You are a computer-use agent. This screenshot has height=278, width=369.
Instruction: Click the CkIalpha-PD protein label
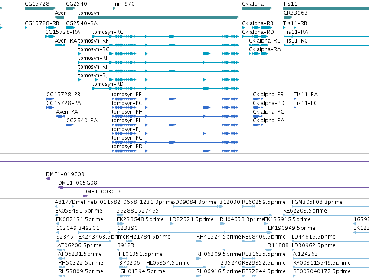point(268,103)
